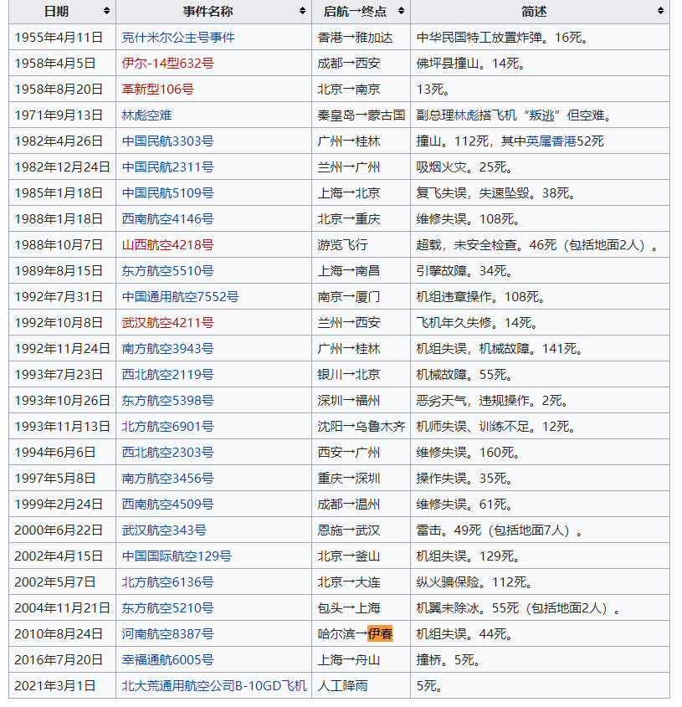Open the red link 武汉航空4211号
The image size is (682, 707).
pos(168,323)
